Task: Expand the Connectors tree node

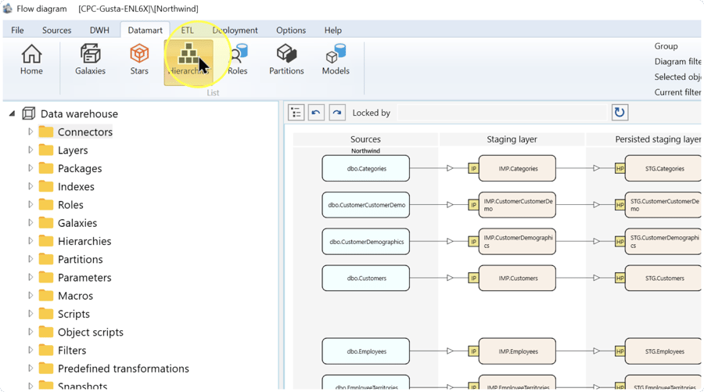Action: coord(30,131)
